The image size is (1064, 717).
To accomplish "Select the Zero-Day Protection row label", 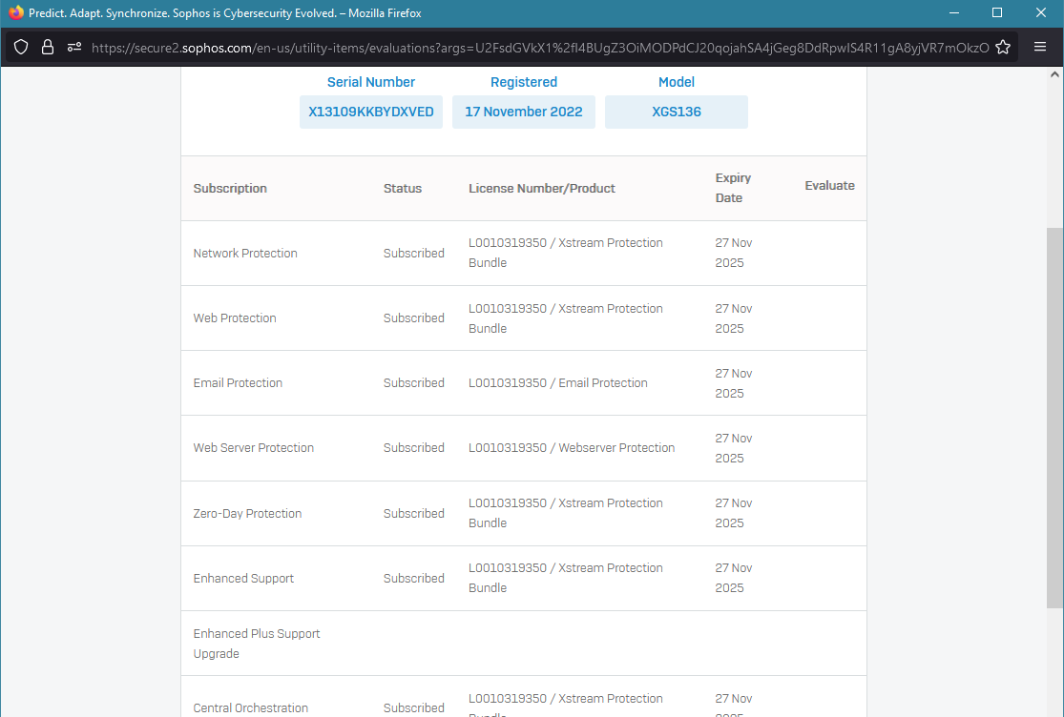I will (x=247, y=514).
